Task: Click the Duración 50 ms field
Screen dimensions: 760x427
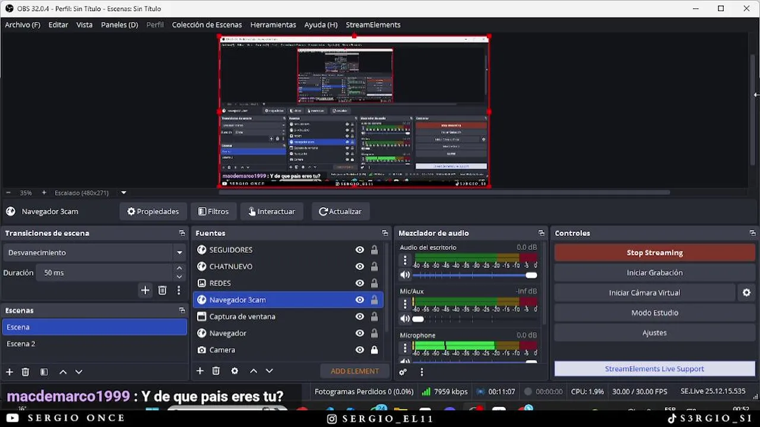Action: [x=104, y=273]
